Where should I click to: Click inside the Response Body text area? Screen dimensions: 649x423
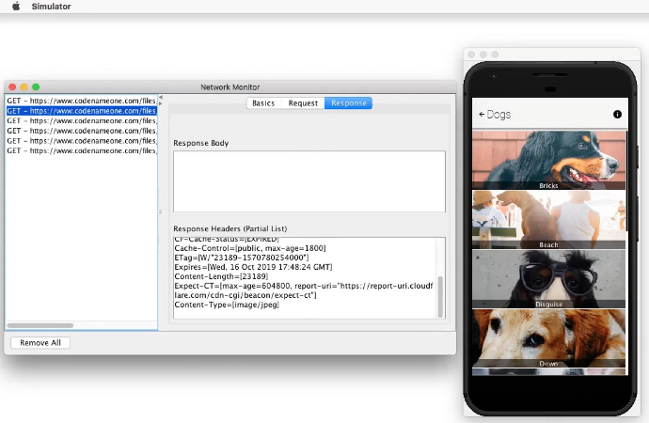coord(309,181)
